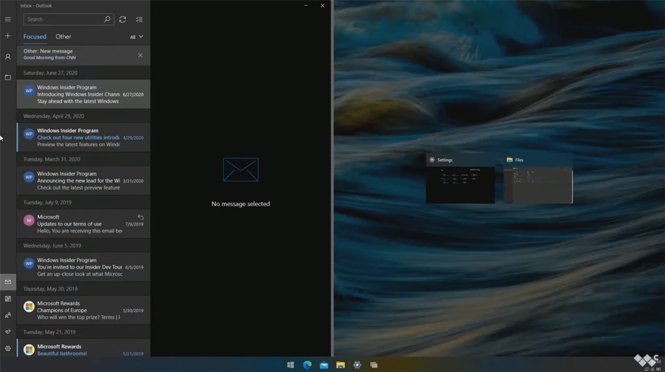Open the Folders icon in sidebar
This screenshot has width=665, height=372.
click(x=8, y=77)
